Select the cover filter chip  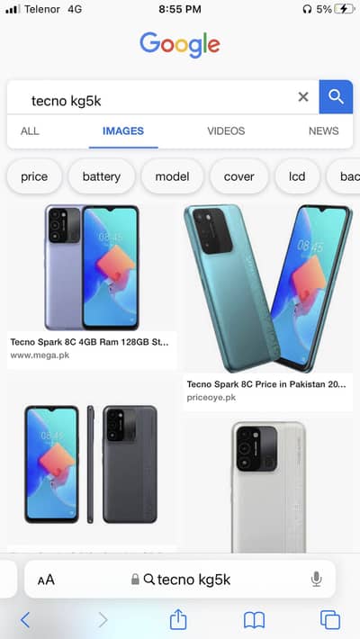[x=238, y=176]
